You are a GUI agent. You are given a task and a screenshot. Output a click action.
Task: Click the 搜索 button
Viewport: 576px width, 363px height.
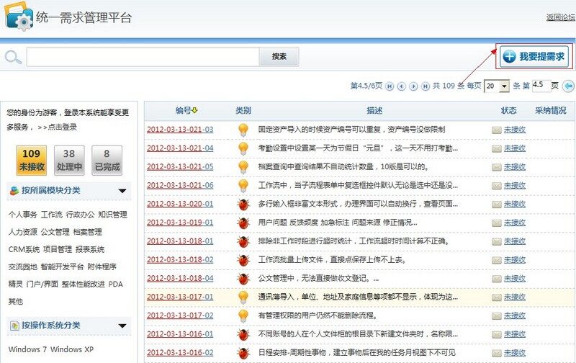click(279, 57)
